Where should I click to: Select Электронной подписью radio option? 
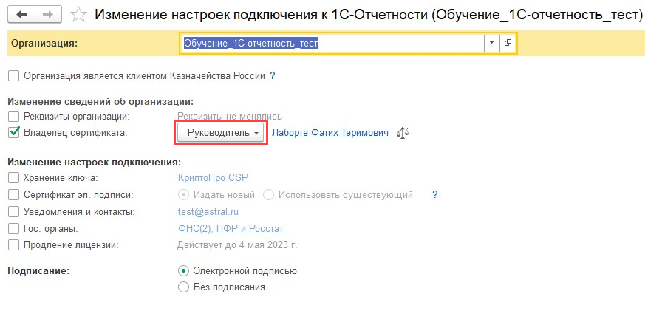[x=184, y=271]
